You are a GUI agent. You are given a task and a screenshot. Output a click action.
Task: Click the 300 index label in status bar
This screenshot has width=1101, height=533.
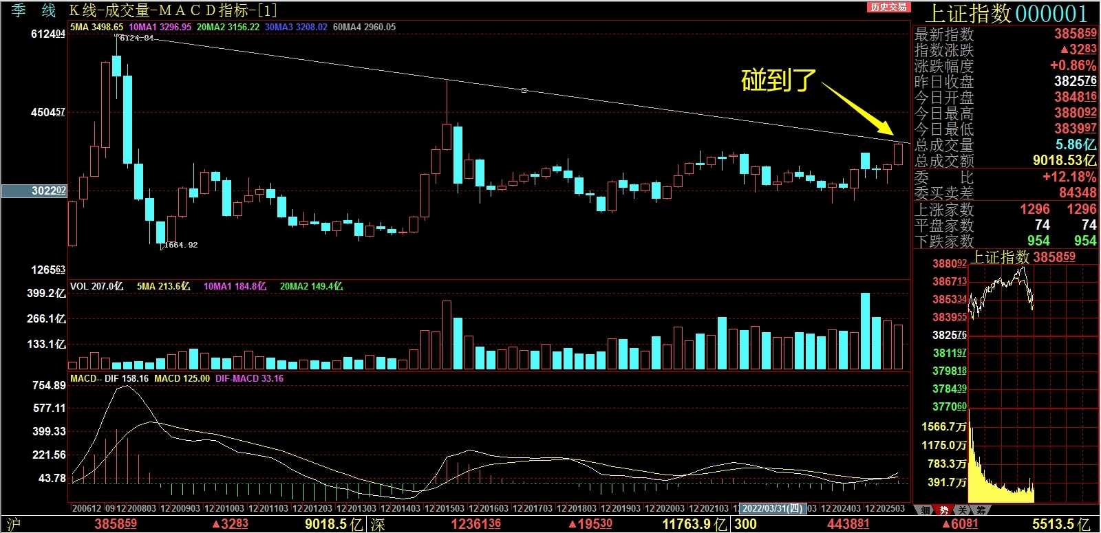click(745, 524)
